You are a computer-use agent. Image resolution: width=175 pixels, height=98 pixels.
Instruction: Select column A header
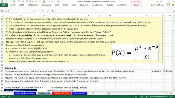coord(21,16)
